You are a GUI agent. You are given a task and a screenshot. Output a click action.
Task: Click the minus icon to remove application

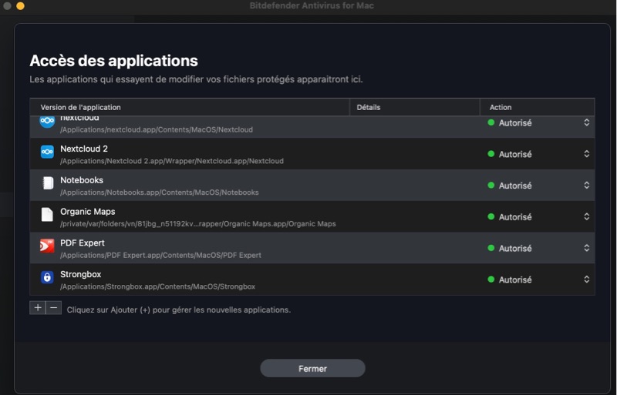point(53,308)
